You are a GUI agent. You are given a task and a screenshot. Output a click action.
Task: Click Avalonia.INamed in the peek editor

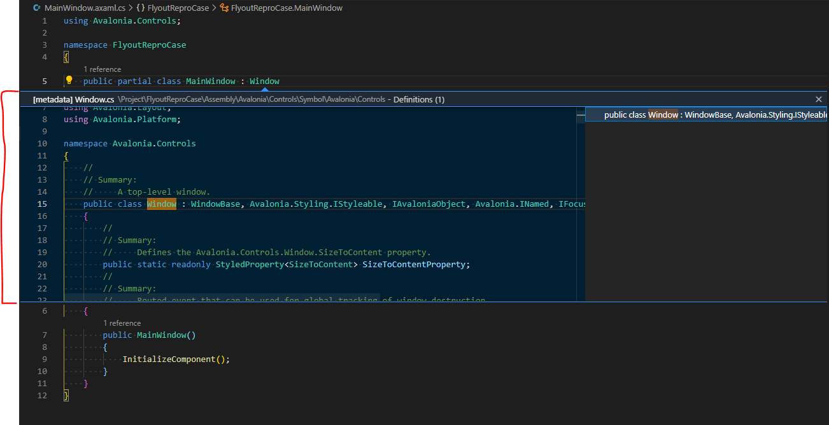[512, 204]
